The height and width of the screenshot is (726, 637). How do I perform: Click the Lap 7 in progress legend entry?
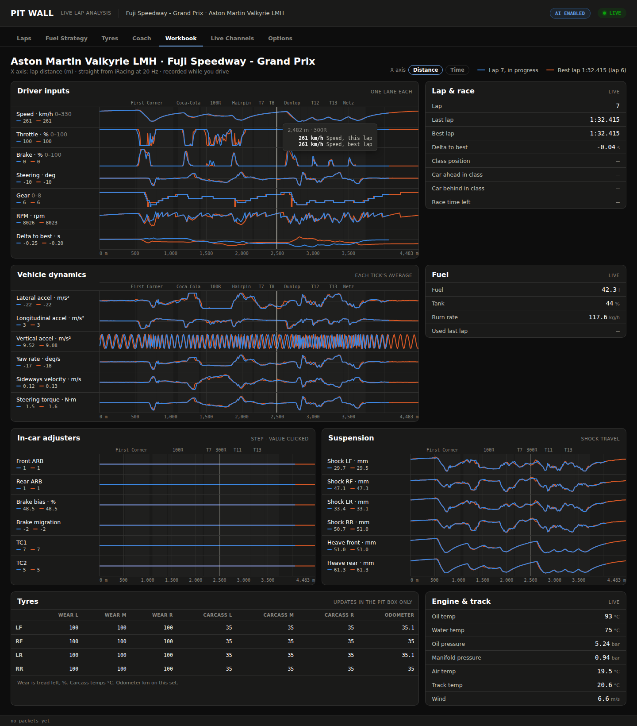click(508, 70)
